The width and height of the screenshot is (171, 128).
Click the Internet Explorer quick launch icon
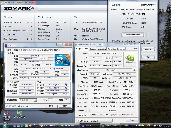click(x=22, y=126)
